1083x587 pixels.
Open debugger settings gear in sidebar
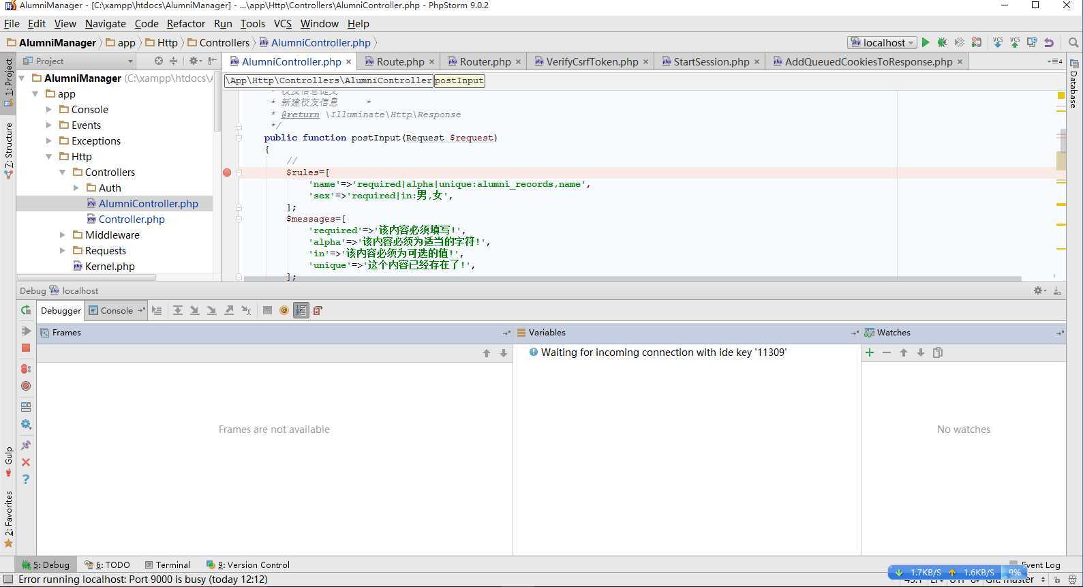pos(26,424)
